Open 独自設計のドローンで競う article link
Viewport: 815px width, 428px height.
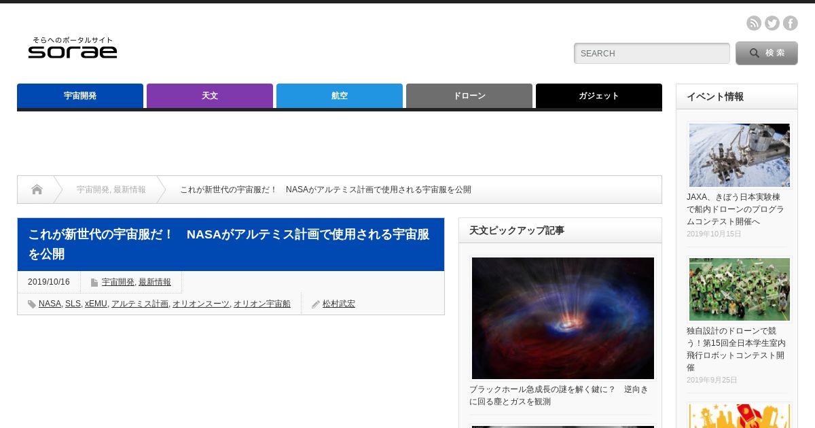[x=736, y=349]
